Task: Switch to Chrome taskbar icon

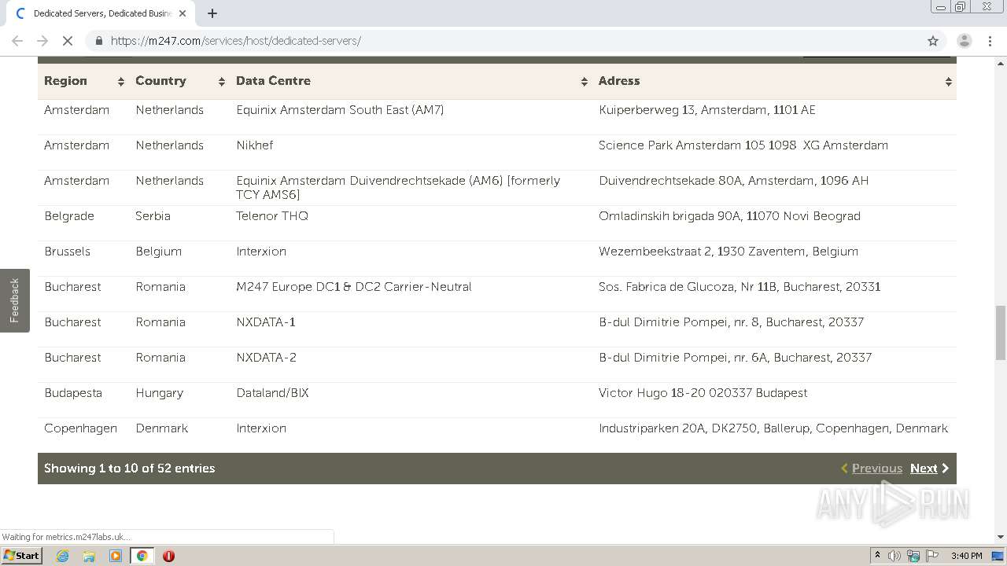Action: [142, 556]
